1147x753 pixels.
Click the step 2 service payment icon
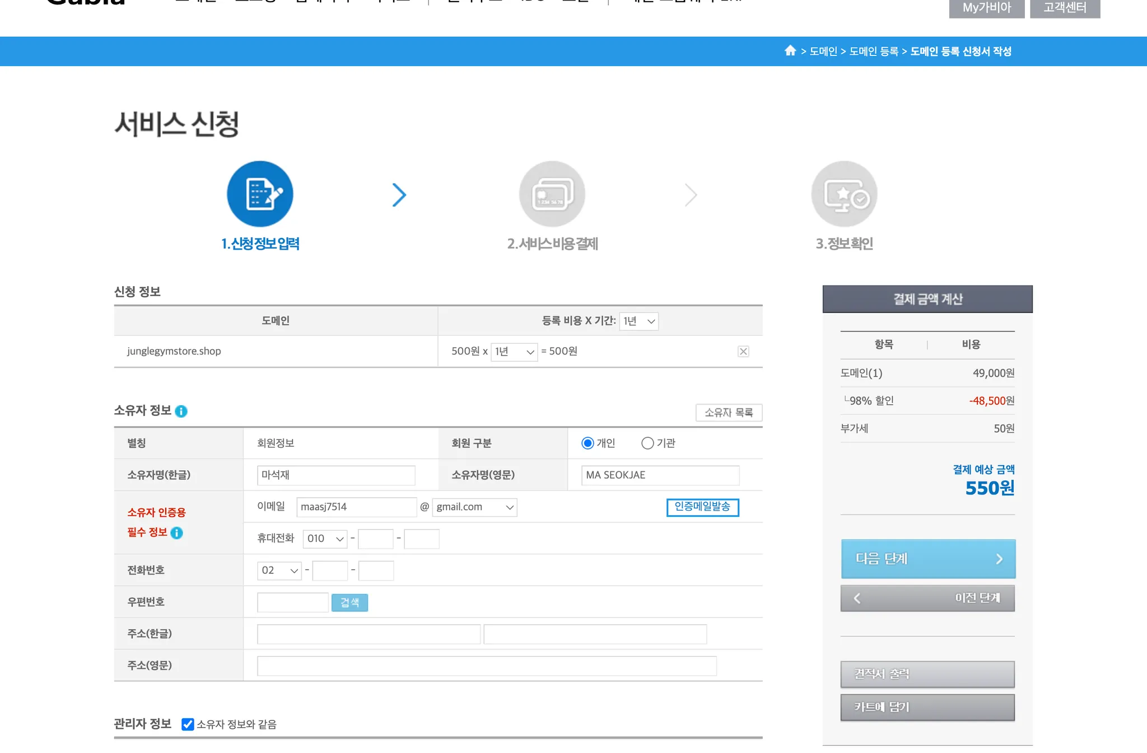coord(552,194)
